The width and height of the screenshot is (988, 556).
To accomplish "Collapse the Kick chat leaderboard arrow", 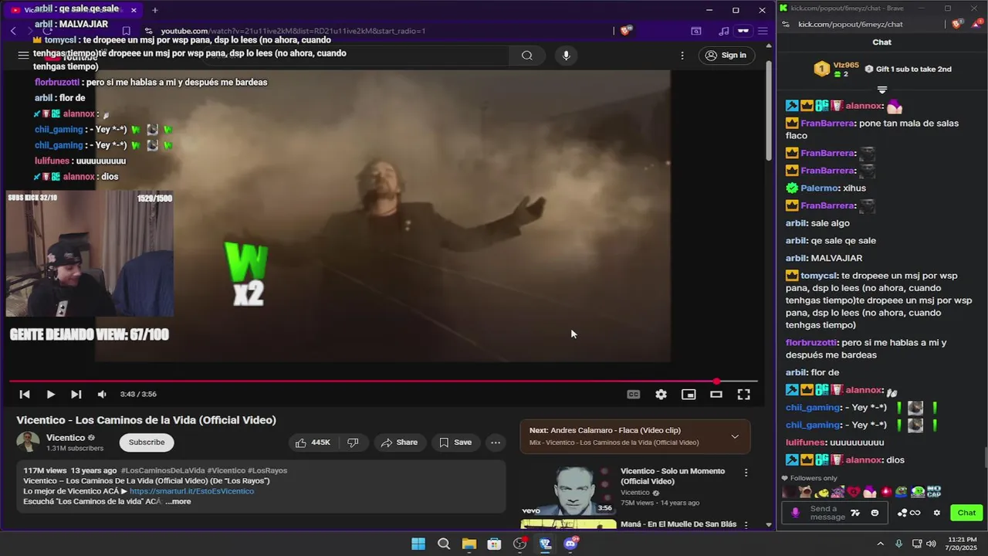I will pos(882,90).
